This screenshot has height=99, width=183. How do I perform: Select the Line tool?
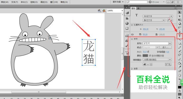click(180, 40)
